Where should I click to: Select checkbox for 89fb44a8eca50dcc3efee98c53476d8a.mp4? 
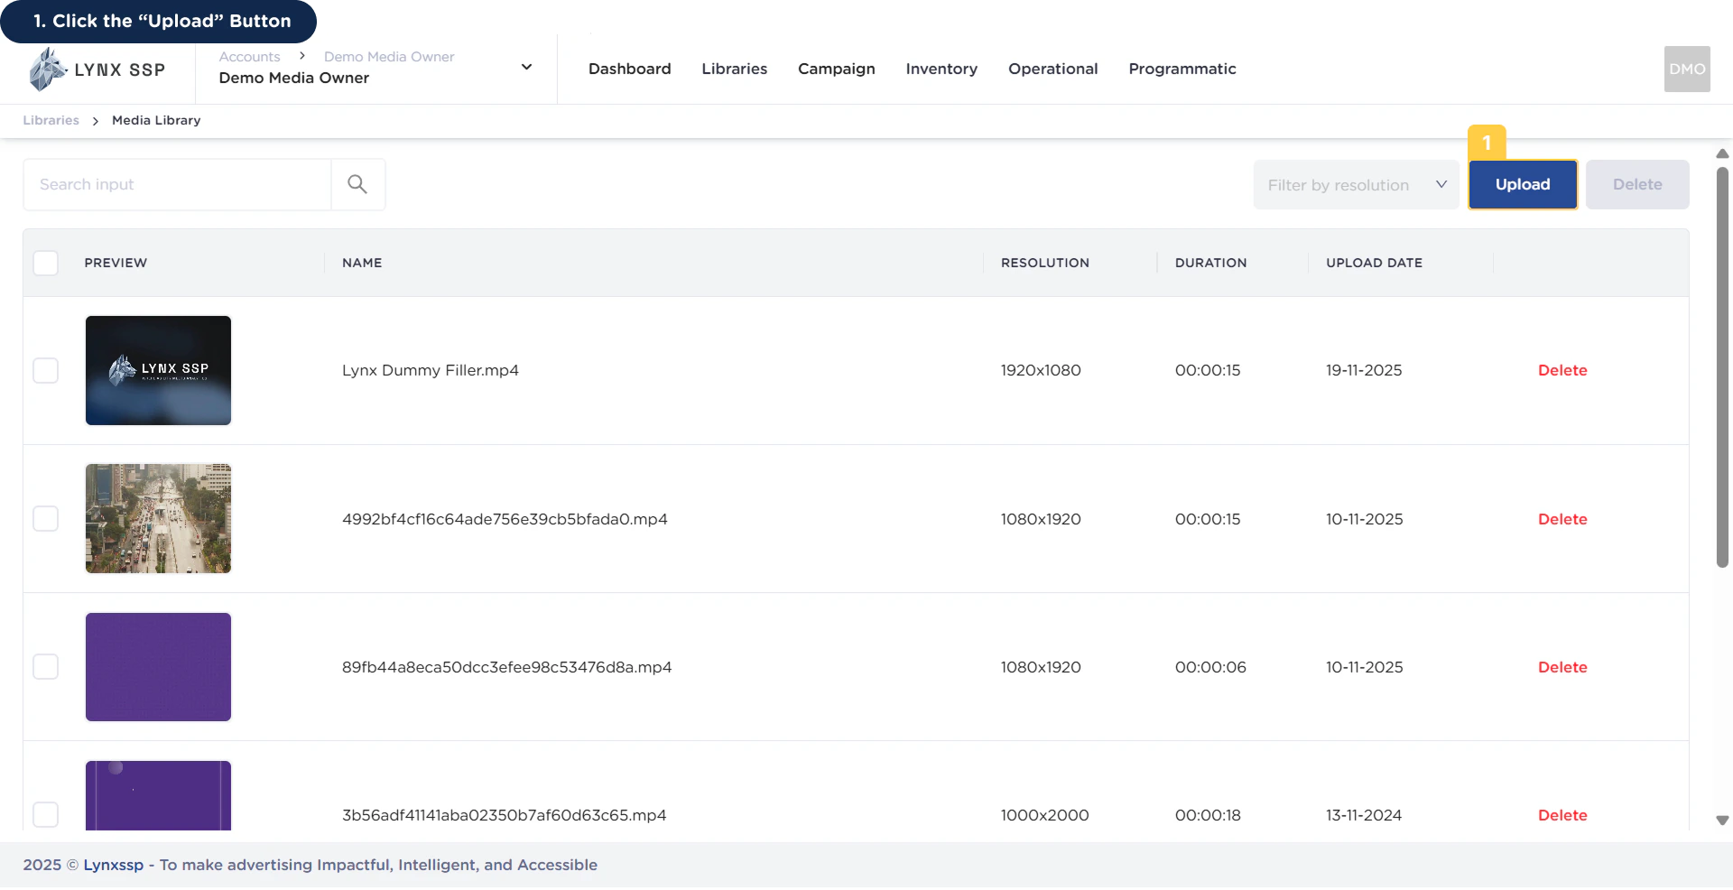point(45,666)
